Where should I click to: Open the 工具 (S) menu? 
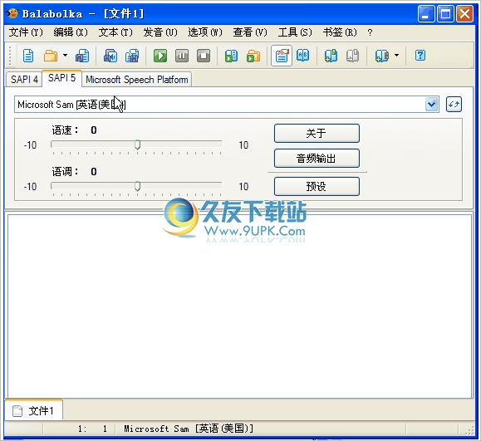pos(295,32)
